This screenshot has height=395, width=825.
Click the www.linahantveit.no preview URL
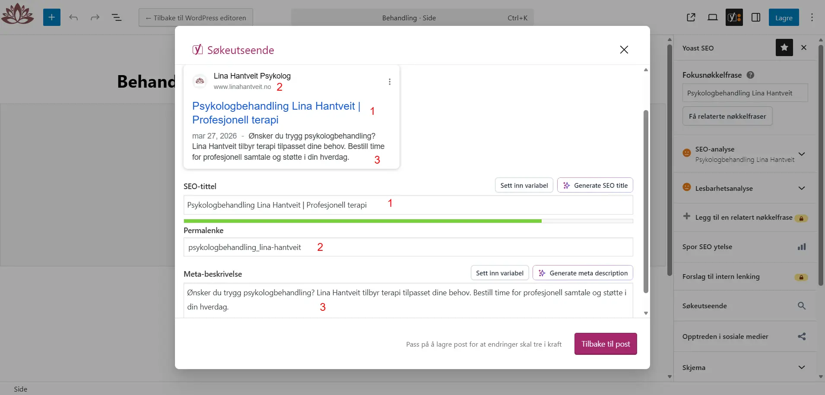[x=242, y=87]
